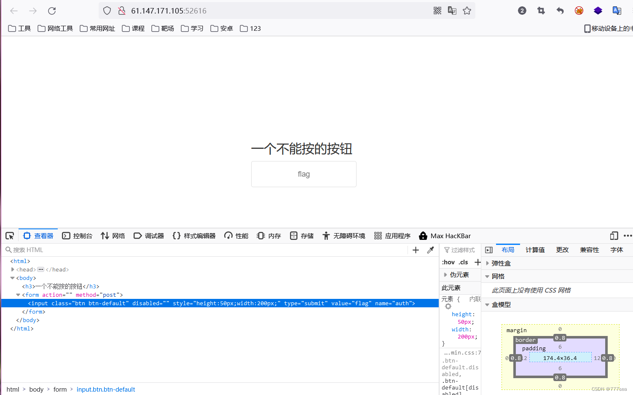The height and width of the screenshot is (395, 633).
Task: Switch to the 网络 network tab
Action: coord(113,236)
